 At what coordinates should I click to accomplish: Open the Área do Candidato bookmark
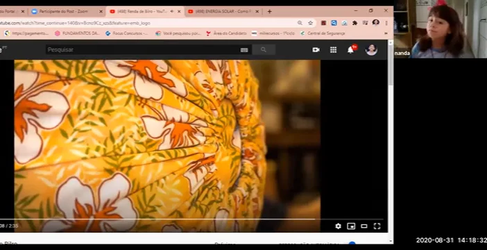tap(226, 33)
